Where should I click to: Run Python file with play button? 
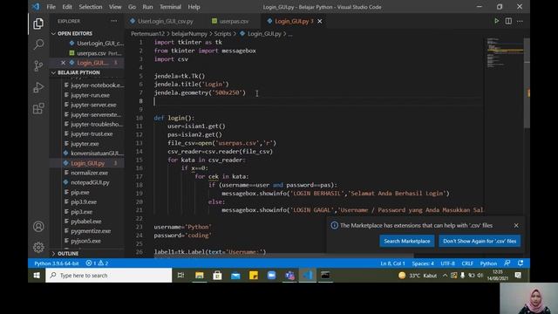496,21
